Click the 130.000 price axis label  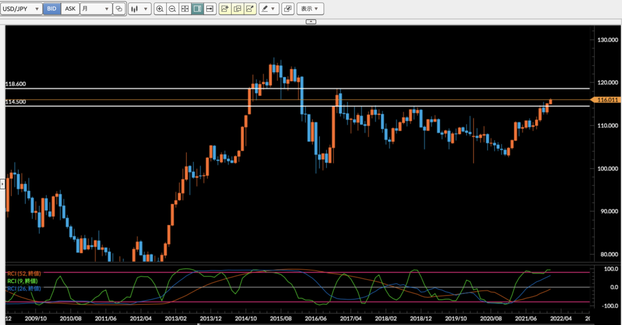pyautogui.click(x=607, y=40)
